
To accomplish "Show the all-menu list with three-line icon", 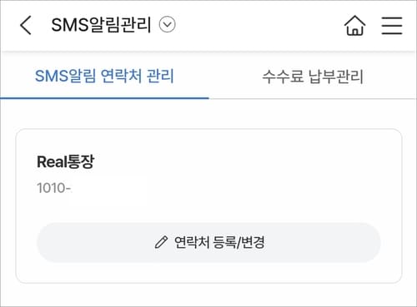I will [392, 25].
